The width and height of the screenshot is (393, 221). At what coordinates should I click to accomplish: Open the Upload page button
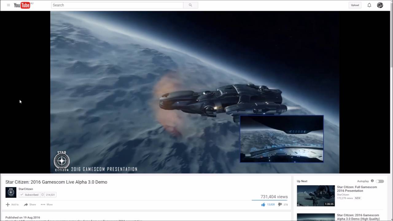(x=355, y=5)
